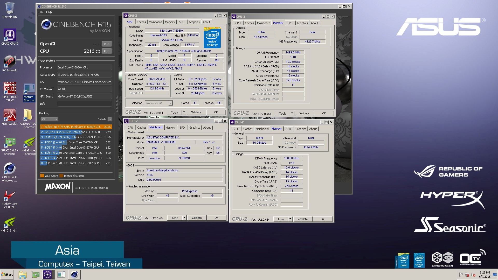Image resolution: width=498 pixels, height=280 pixels.
Task: Switch to SPD tab in CPU-Z Mainboard window
Action: tap(182, 128)
